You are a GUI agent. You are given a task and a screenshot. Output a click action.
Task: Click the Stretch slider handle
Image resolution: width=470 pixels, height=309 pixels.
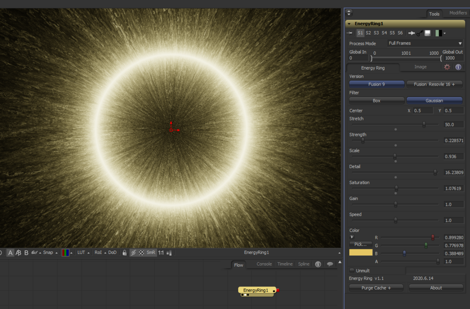pos(424,124)
